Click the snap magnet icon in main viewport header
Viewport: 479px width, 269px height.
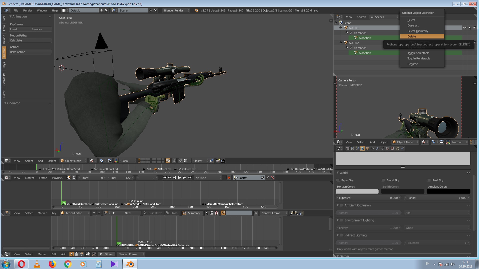[180, 161]
